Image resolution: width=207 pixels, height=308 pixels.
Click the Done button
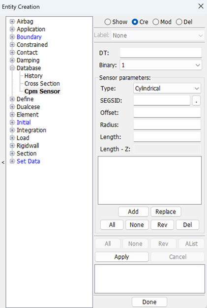[149, 302]
